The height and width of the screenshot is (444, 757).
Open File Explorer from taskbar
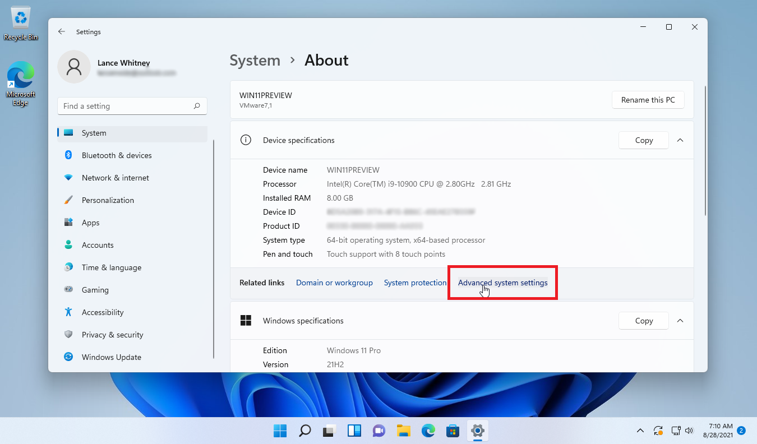point(403,431)
